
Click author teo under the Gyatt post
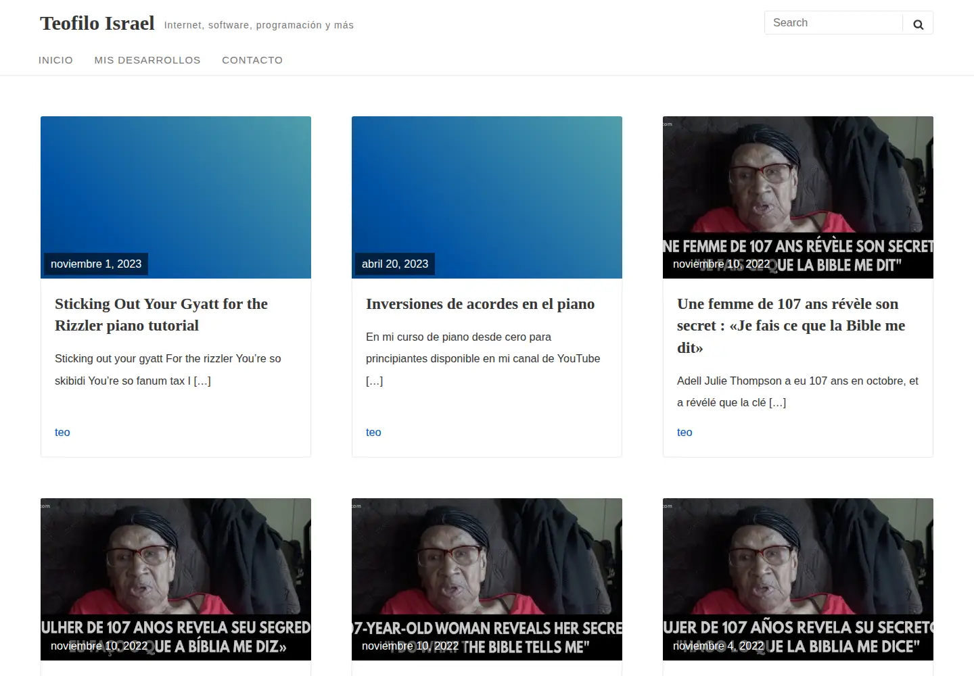click(x=62, y=432)
